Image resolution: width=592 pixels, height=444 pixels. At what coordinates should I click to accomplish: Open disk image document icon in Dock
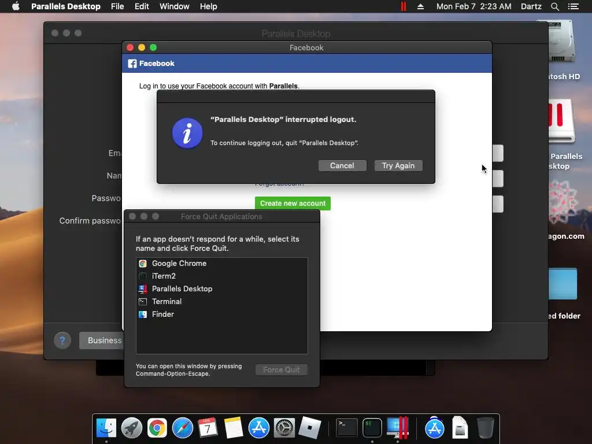coord(460,428)
